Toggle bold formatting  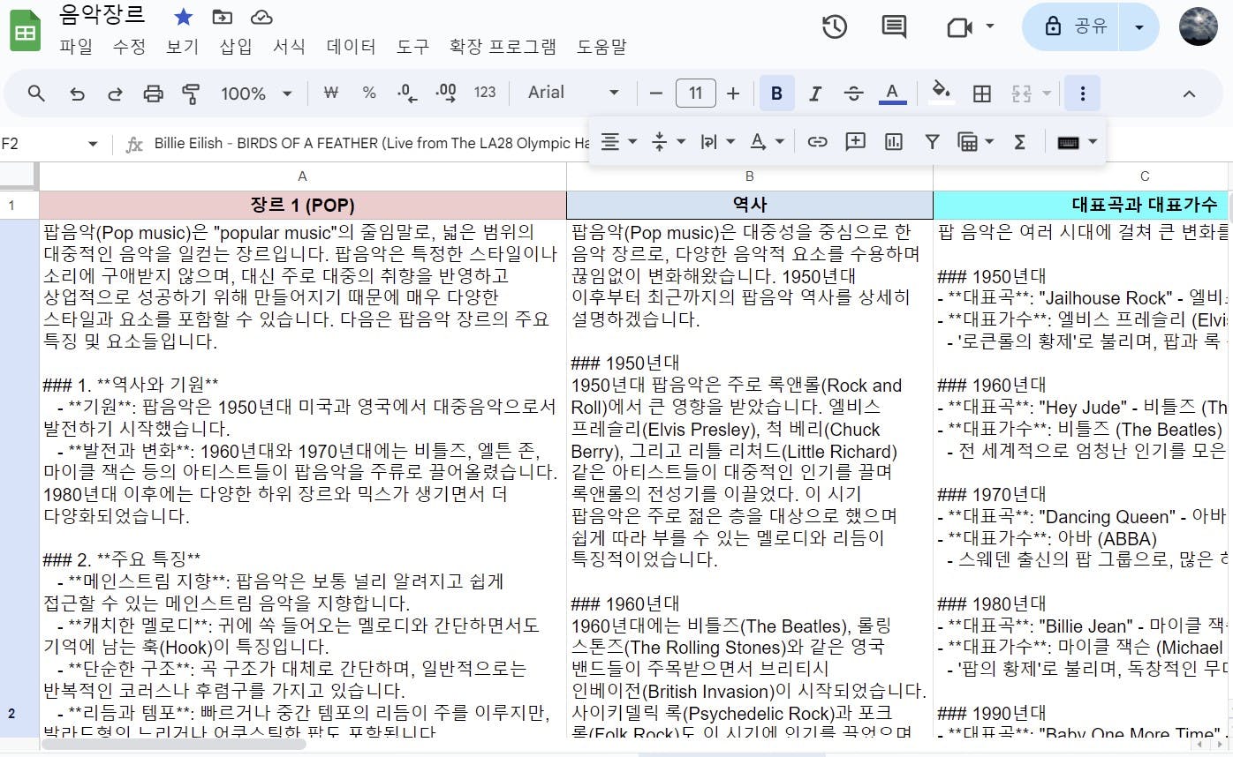pyautogui.click(x=777, y=94)
